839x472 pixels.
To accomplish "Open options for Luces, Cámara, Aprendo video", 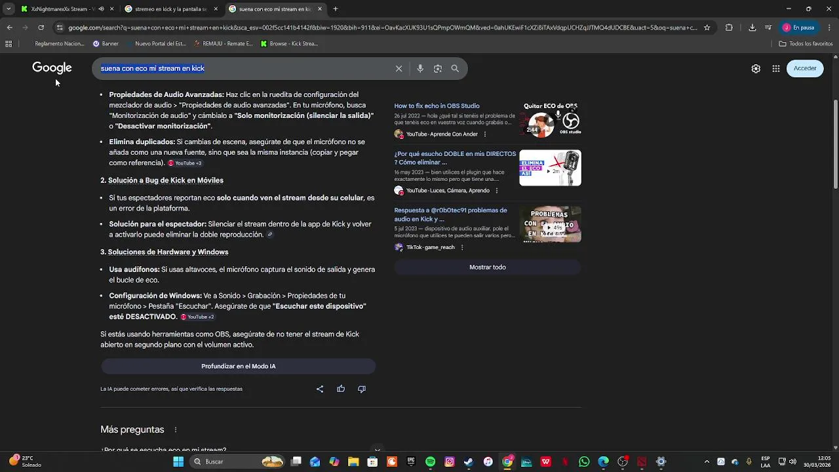I will coord(496,191).
